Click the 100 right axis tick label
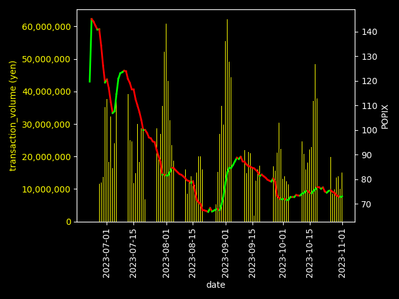399x299 pixels. (370, 130)
